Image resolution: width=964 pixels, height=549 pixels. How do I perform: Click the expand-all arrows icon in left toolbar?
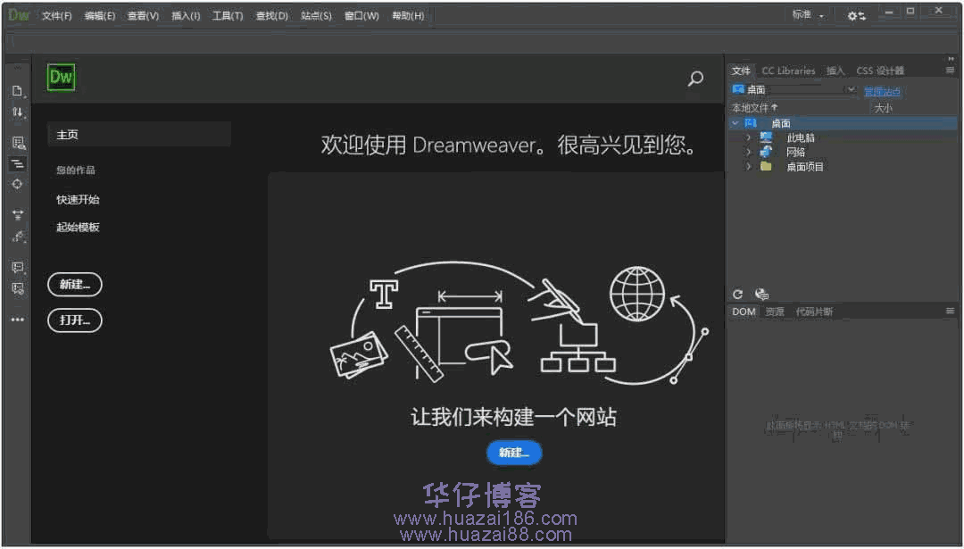point(18,215)
